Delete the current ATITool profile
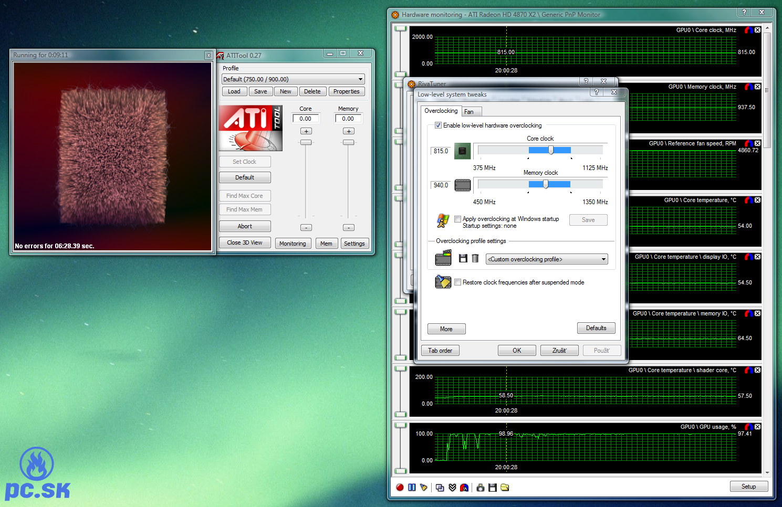The width and height of the screenshot is (782, 507). (312, 91)
